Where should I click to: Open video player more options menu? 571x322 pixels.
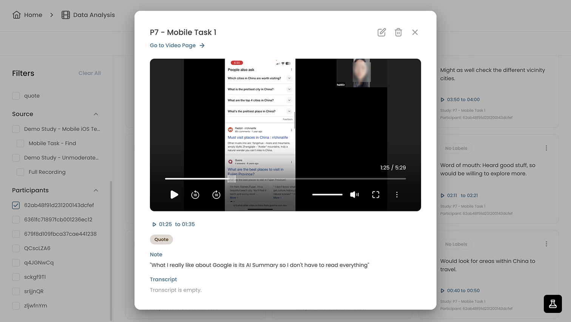[397, 194]
